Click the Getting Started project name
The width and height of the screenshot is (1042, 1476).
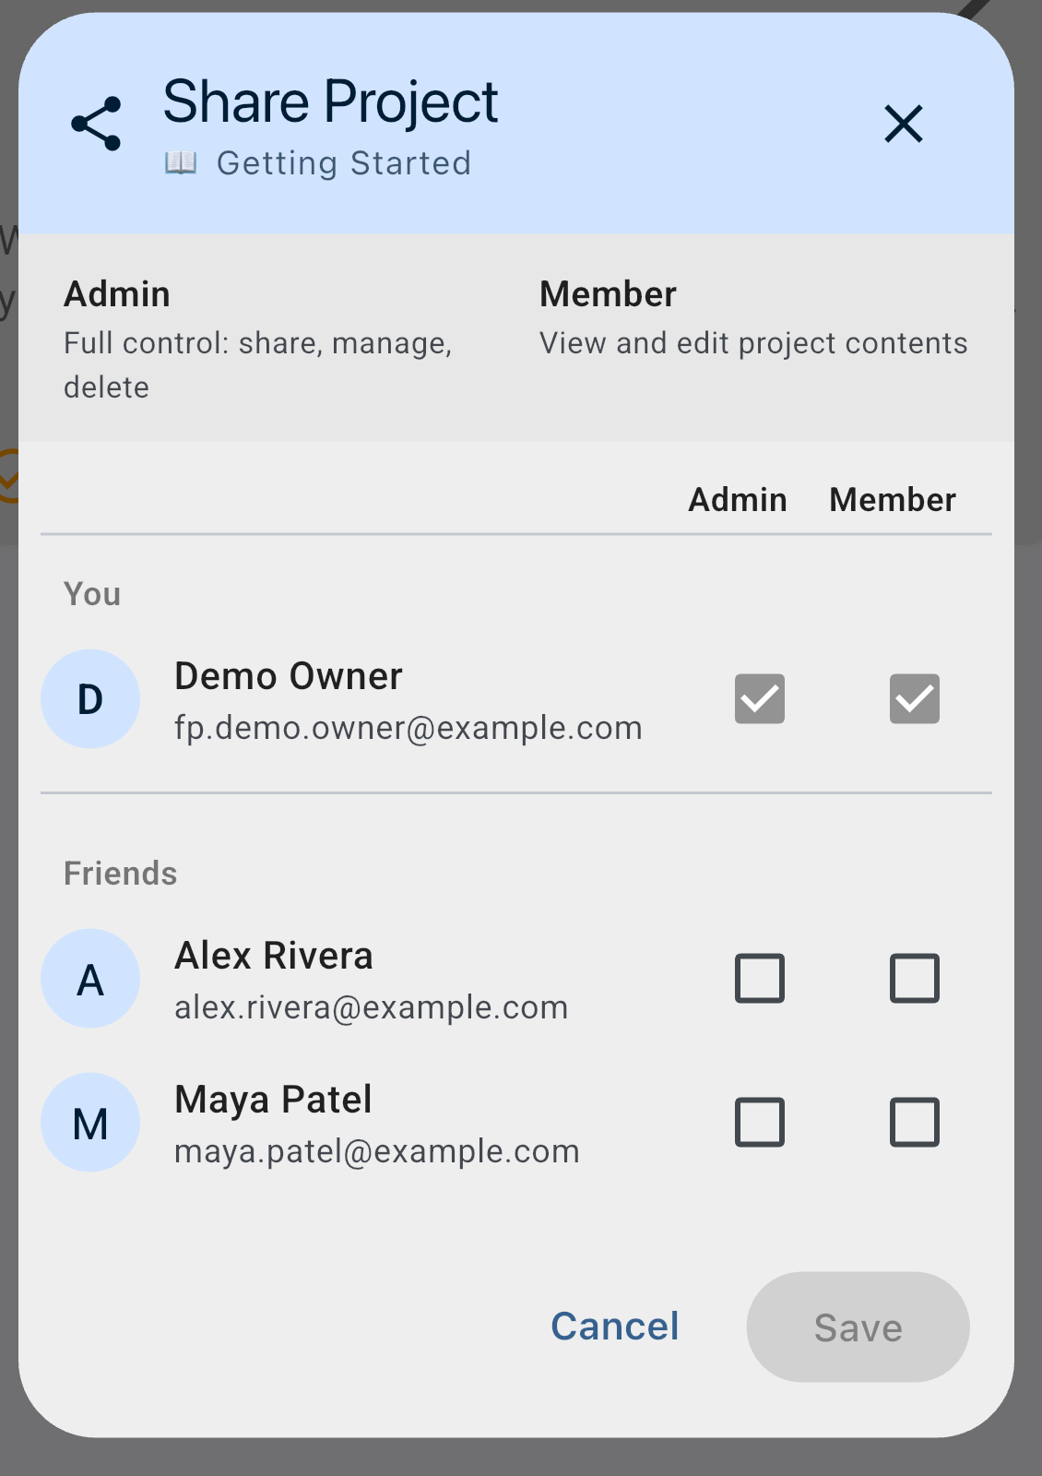[344, 163]
